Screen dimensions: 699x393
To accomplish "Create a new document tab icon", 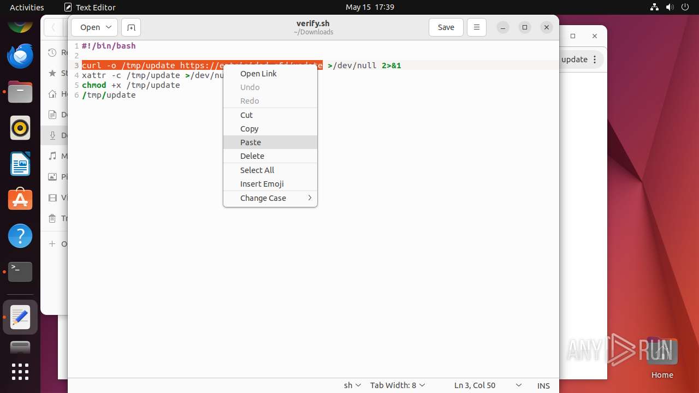I will pyautogui.click(x=131, y=27).
